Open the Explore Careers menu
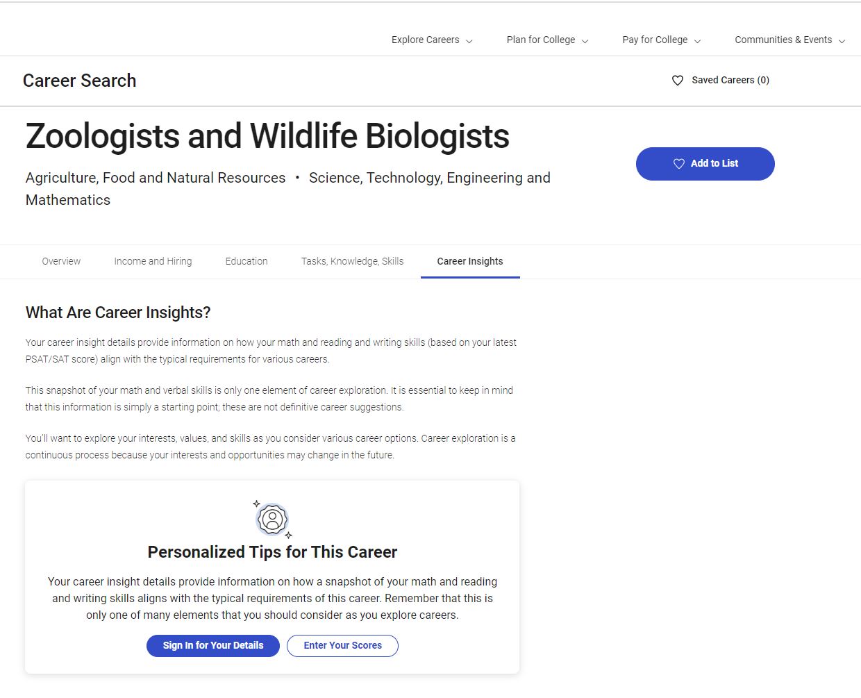The width and height of the screenshot is (861, 698). (425, 40)
